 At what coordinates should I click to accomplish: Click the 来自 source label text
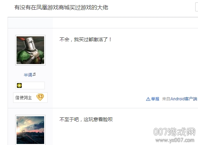click(x=166, y=99)
